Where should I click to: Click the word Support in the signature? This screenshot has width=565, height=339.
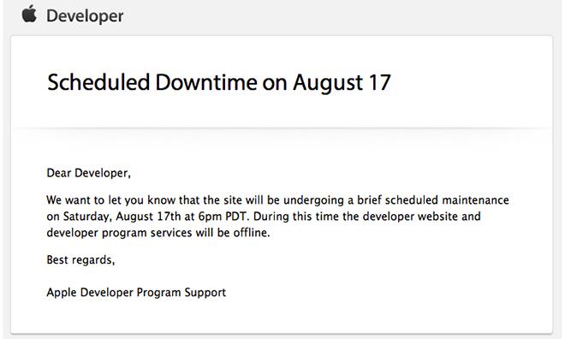205,293
